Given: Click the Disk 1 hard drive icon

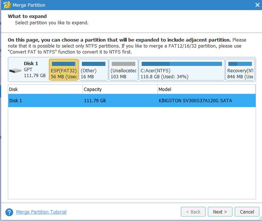Looking at the screenshot, I should [15, 70].
